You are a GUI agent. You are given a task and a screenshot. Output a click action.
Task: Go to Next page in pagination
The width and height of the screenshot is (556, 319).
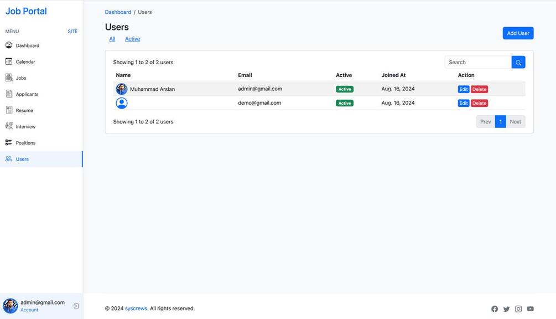click(x=515, y=122)
